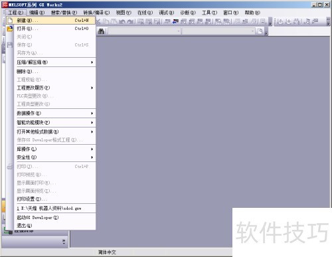Open the first toolbar overflow options arrow
Screen dimensions: 332x257
click(270, 22)
